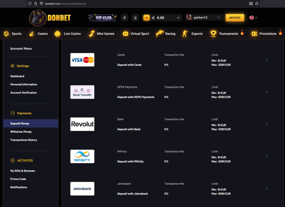Open the parker42 account dropdown
Viewport: 285px width, 207px height.
203,17
